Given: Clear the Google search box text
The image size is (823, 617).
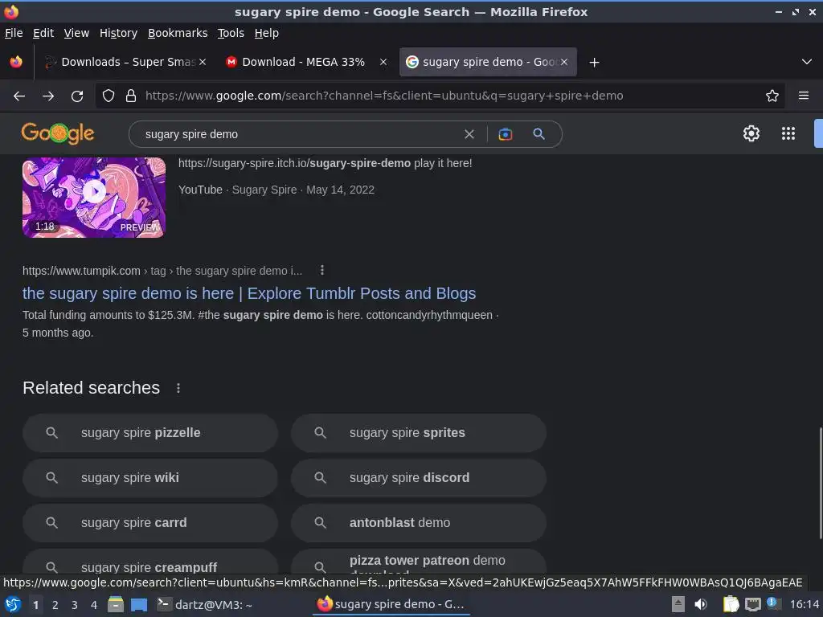Looking at the screenshot, I should click(x=469, y=134).
